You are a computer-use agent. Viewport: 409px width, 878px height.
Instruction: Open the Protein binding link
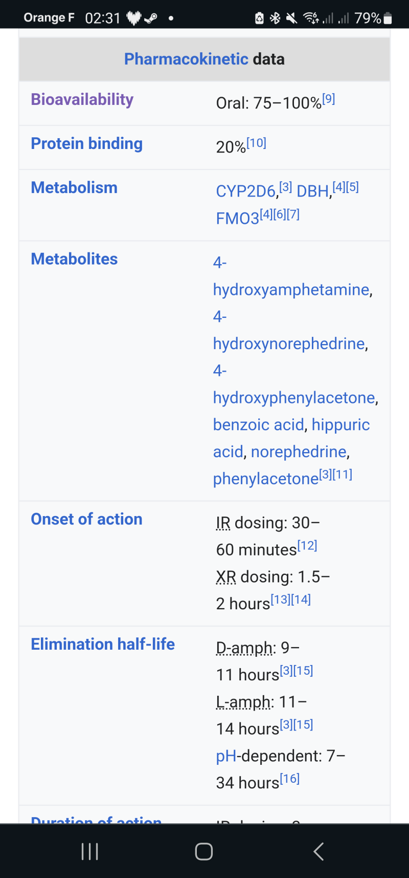tap(86, 144)
